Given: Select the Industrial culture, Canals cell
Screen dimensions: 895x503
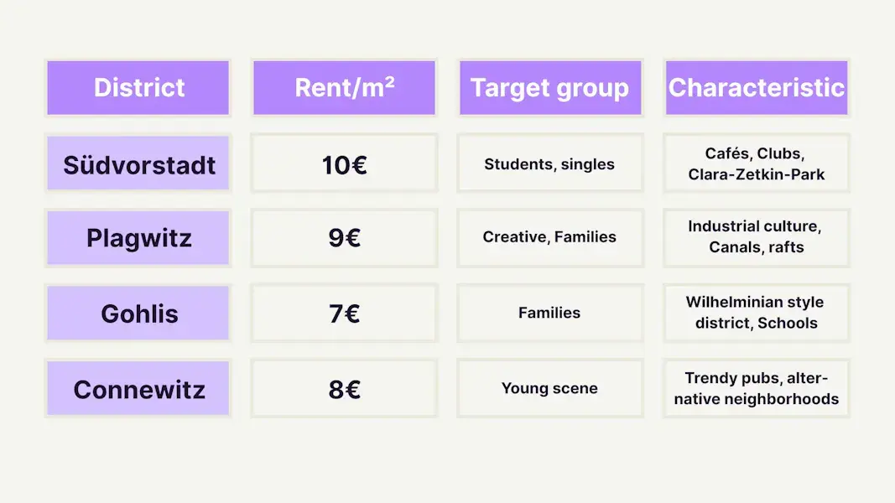Looking at the screenshot, I should click(757, 238).
